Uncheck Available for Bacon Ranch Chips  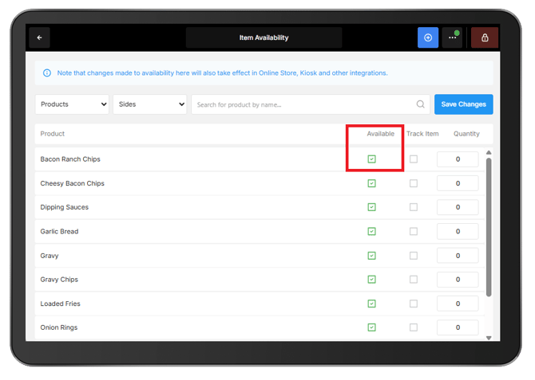click(371, 159)
